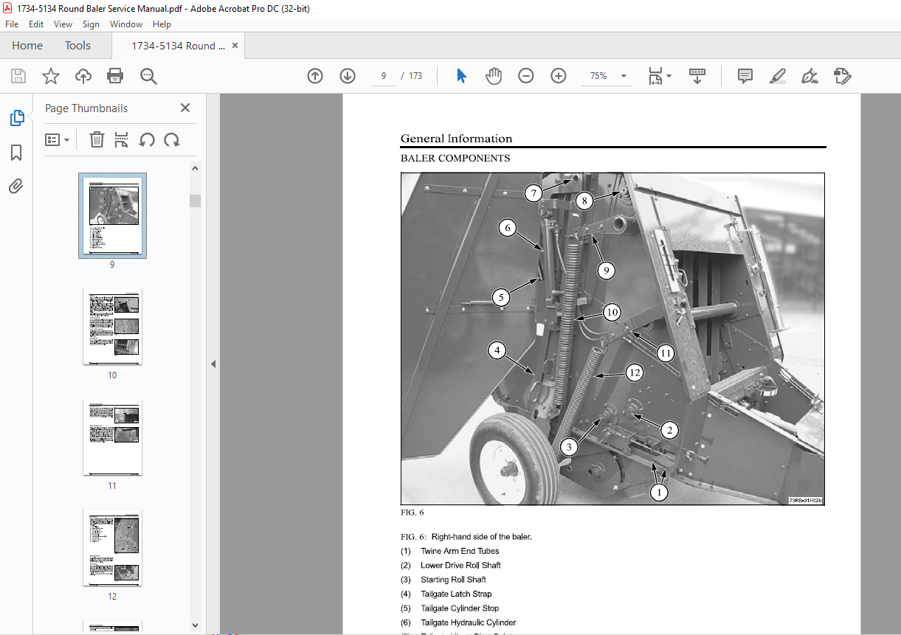Click the 'BALER COMPONENTS' heading

455,159
